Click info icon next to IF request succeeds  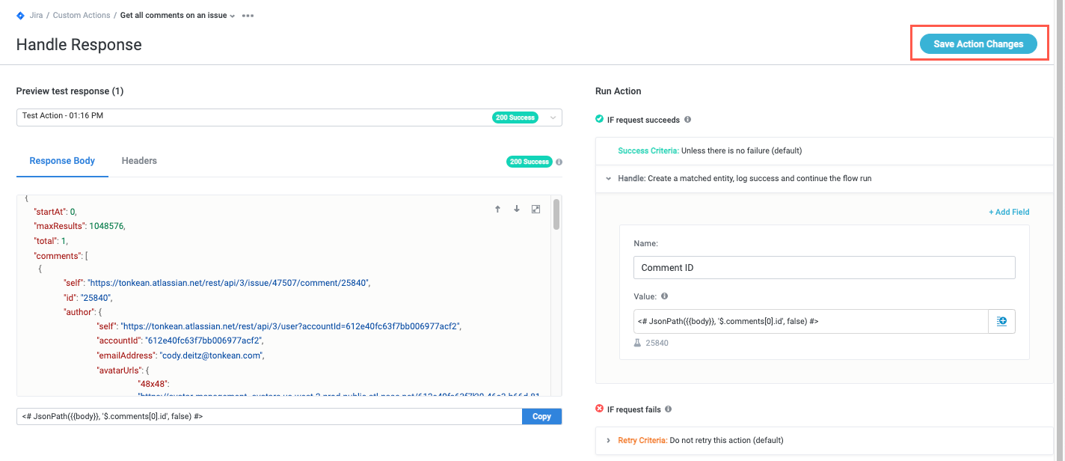687,120
